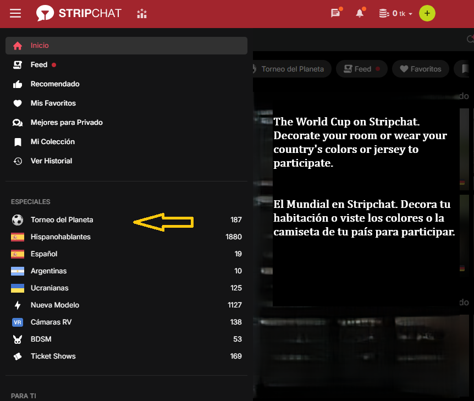Screen dimensions: 474x401
Task: Click the Ticket Shows ticket icon
Action: tap(18, 356)
